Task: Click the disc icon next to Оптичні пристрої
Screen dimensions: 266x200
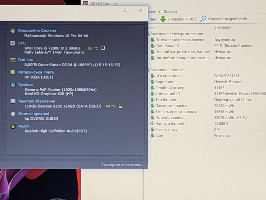Action: click(13, 114)
